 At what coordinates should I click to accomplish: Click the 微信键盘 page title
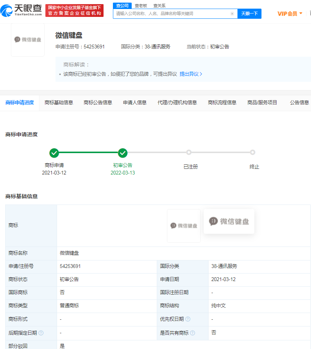(69, 35)
